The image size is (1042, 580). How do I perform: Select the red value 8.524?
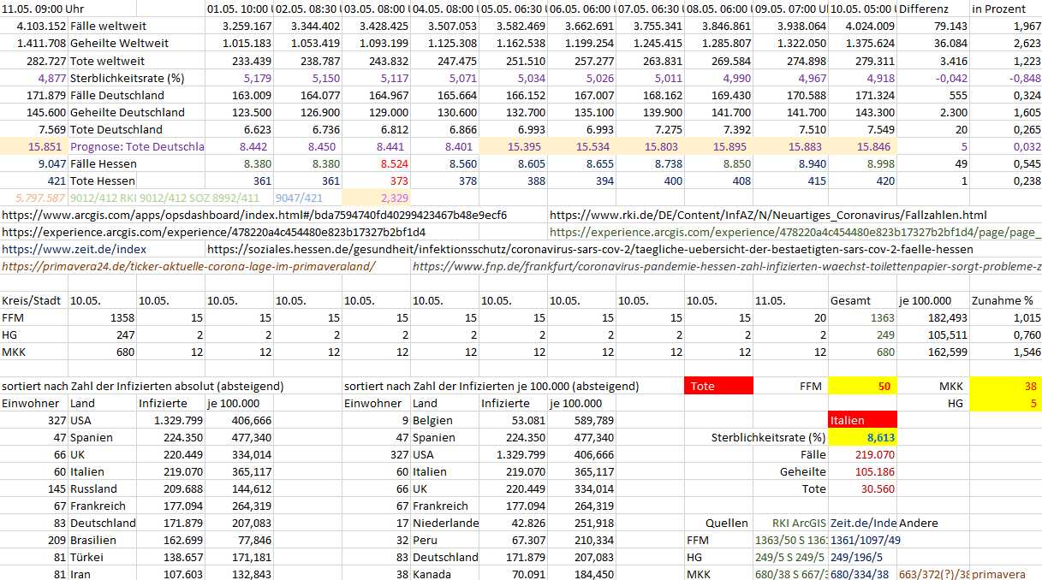pos(394,163)
